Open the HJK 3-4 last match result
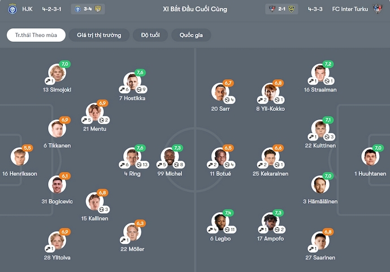The image size is (390, 272). (87, 9)
